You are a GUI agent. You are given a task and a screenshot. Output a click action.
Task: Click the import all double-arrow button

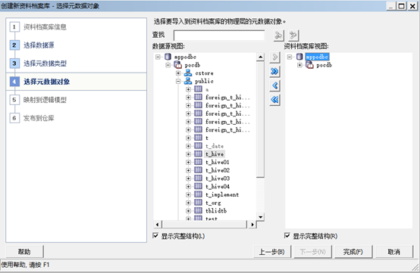pyautogui.click(x=275, y=71)
